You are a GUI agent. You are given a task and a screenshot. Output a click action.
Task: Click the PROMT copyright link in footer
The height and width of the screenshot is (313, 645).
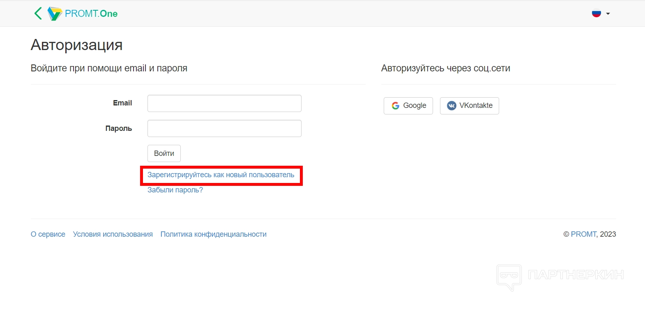(x=583, y=234)
